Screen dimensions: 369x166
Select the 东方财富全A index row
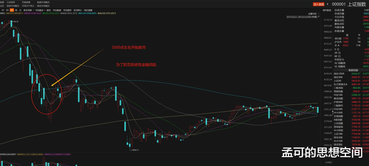point(351,84)
